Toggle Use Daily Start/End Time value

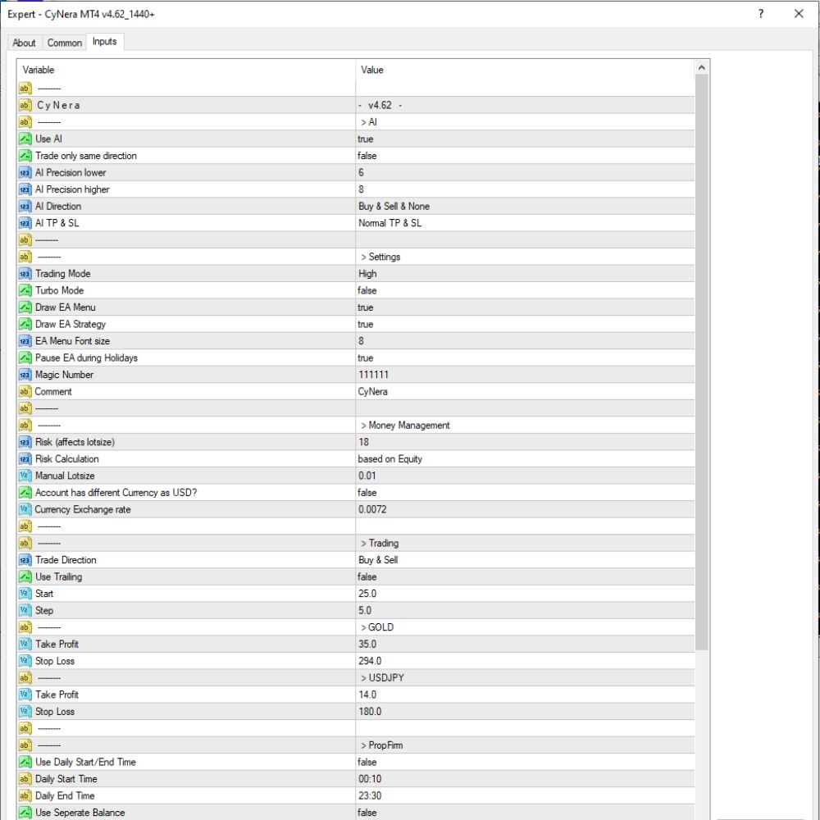[x=525, y=763]
